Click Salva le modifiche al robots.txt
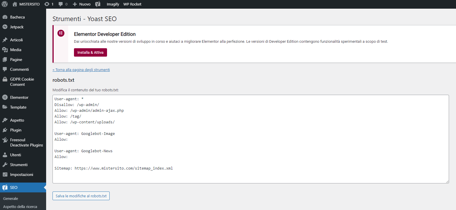The image size is (456, 210). pos(81,196)
